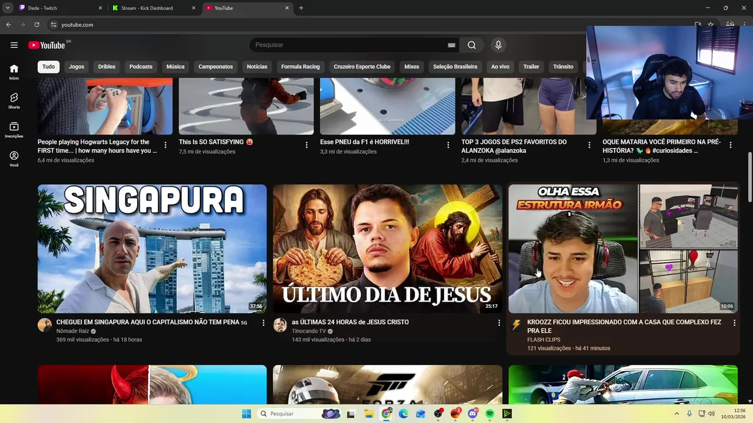This screenshot has width=753, height=423.
Task: Open title KROOZZ FICOU IMPRESSIONADO
Action: tap(624, 326)
